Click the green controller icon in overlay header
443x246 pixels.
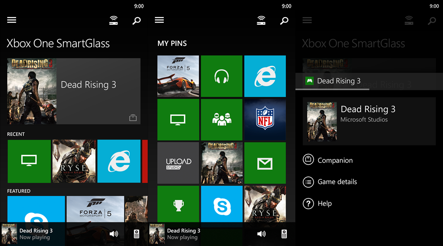coord(310,81)
